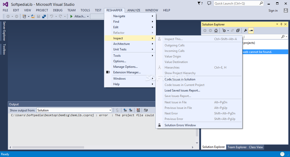Click Sync with Active Document icon
The height and width of the screenshot is (157, 290).
(x=232, y=30)
